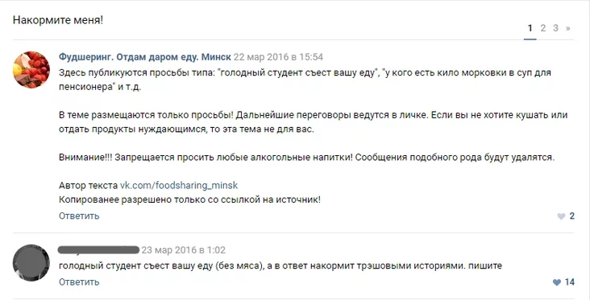590x300 pixels.
Task: Open the blurred username of the second commenter
Action: [99, 249]
